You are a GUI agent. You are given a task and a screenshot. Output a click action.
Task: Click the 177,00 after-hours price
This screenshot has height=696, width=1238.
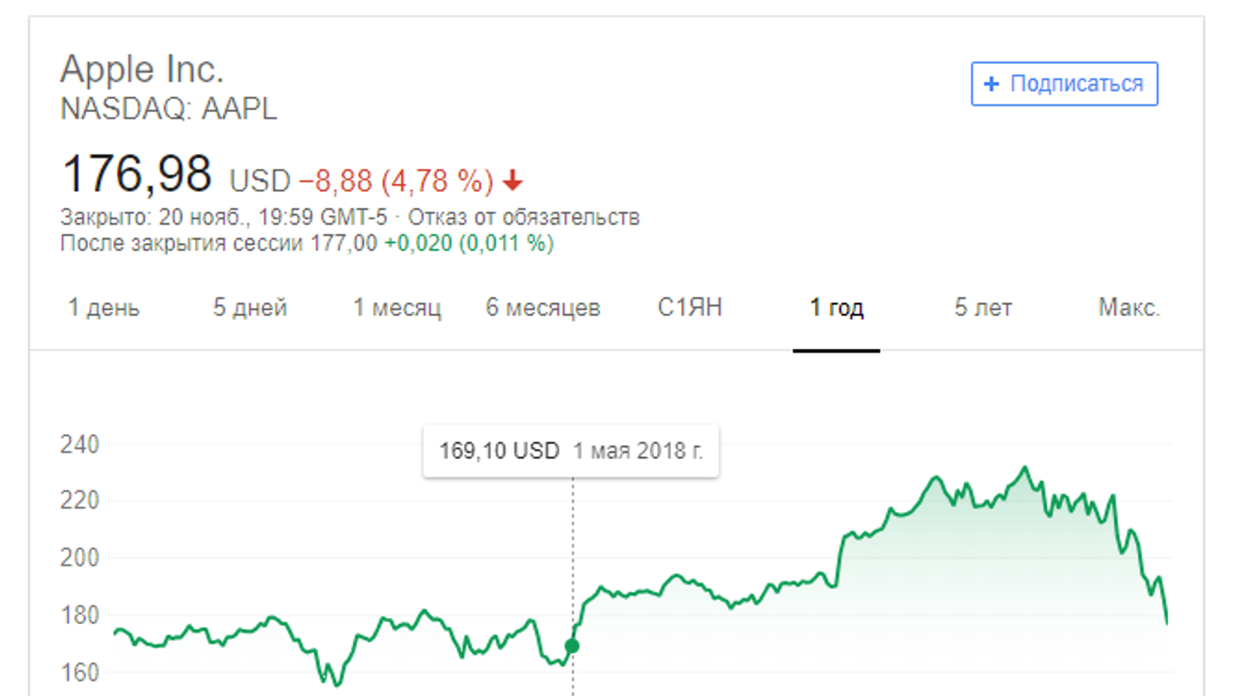coord(344,244)
